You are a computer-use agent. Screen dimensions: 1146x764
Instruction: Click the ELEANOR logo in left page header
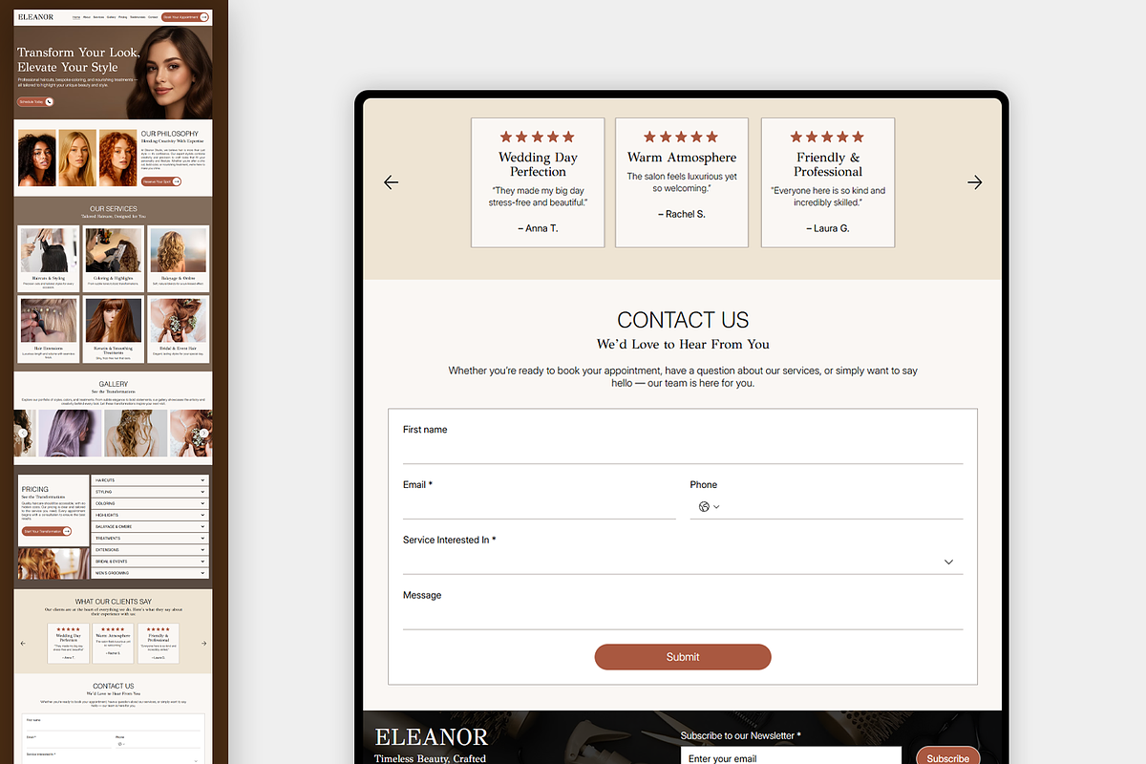click(x=35, y=17)
